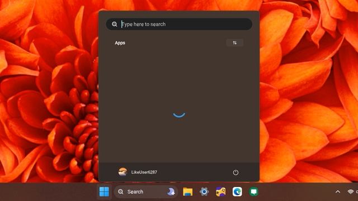Show hidden icons in system tray

pyautogui.click(x=338, y=192)
